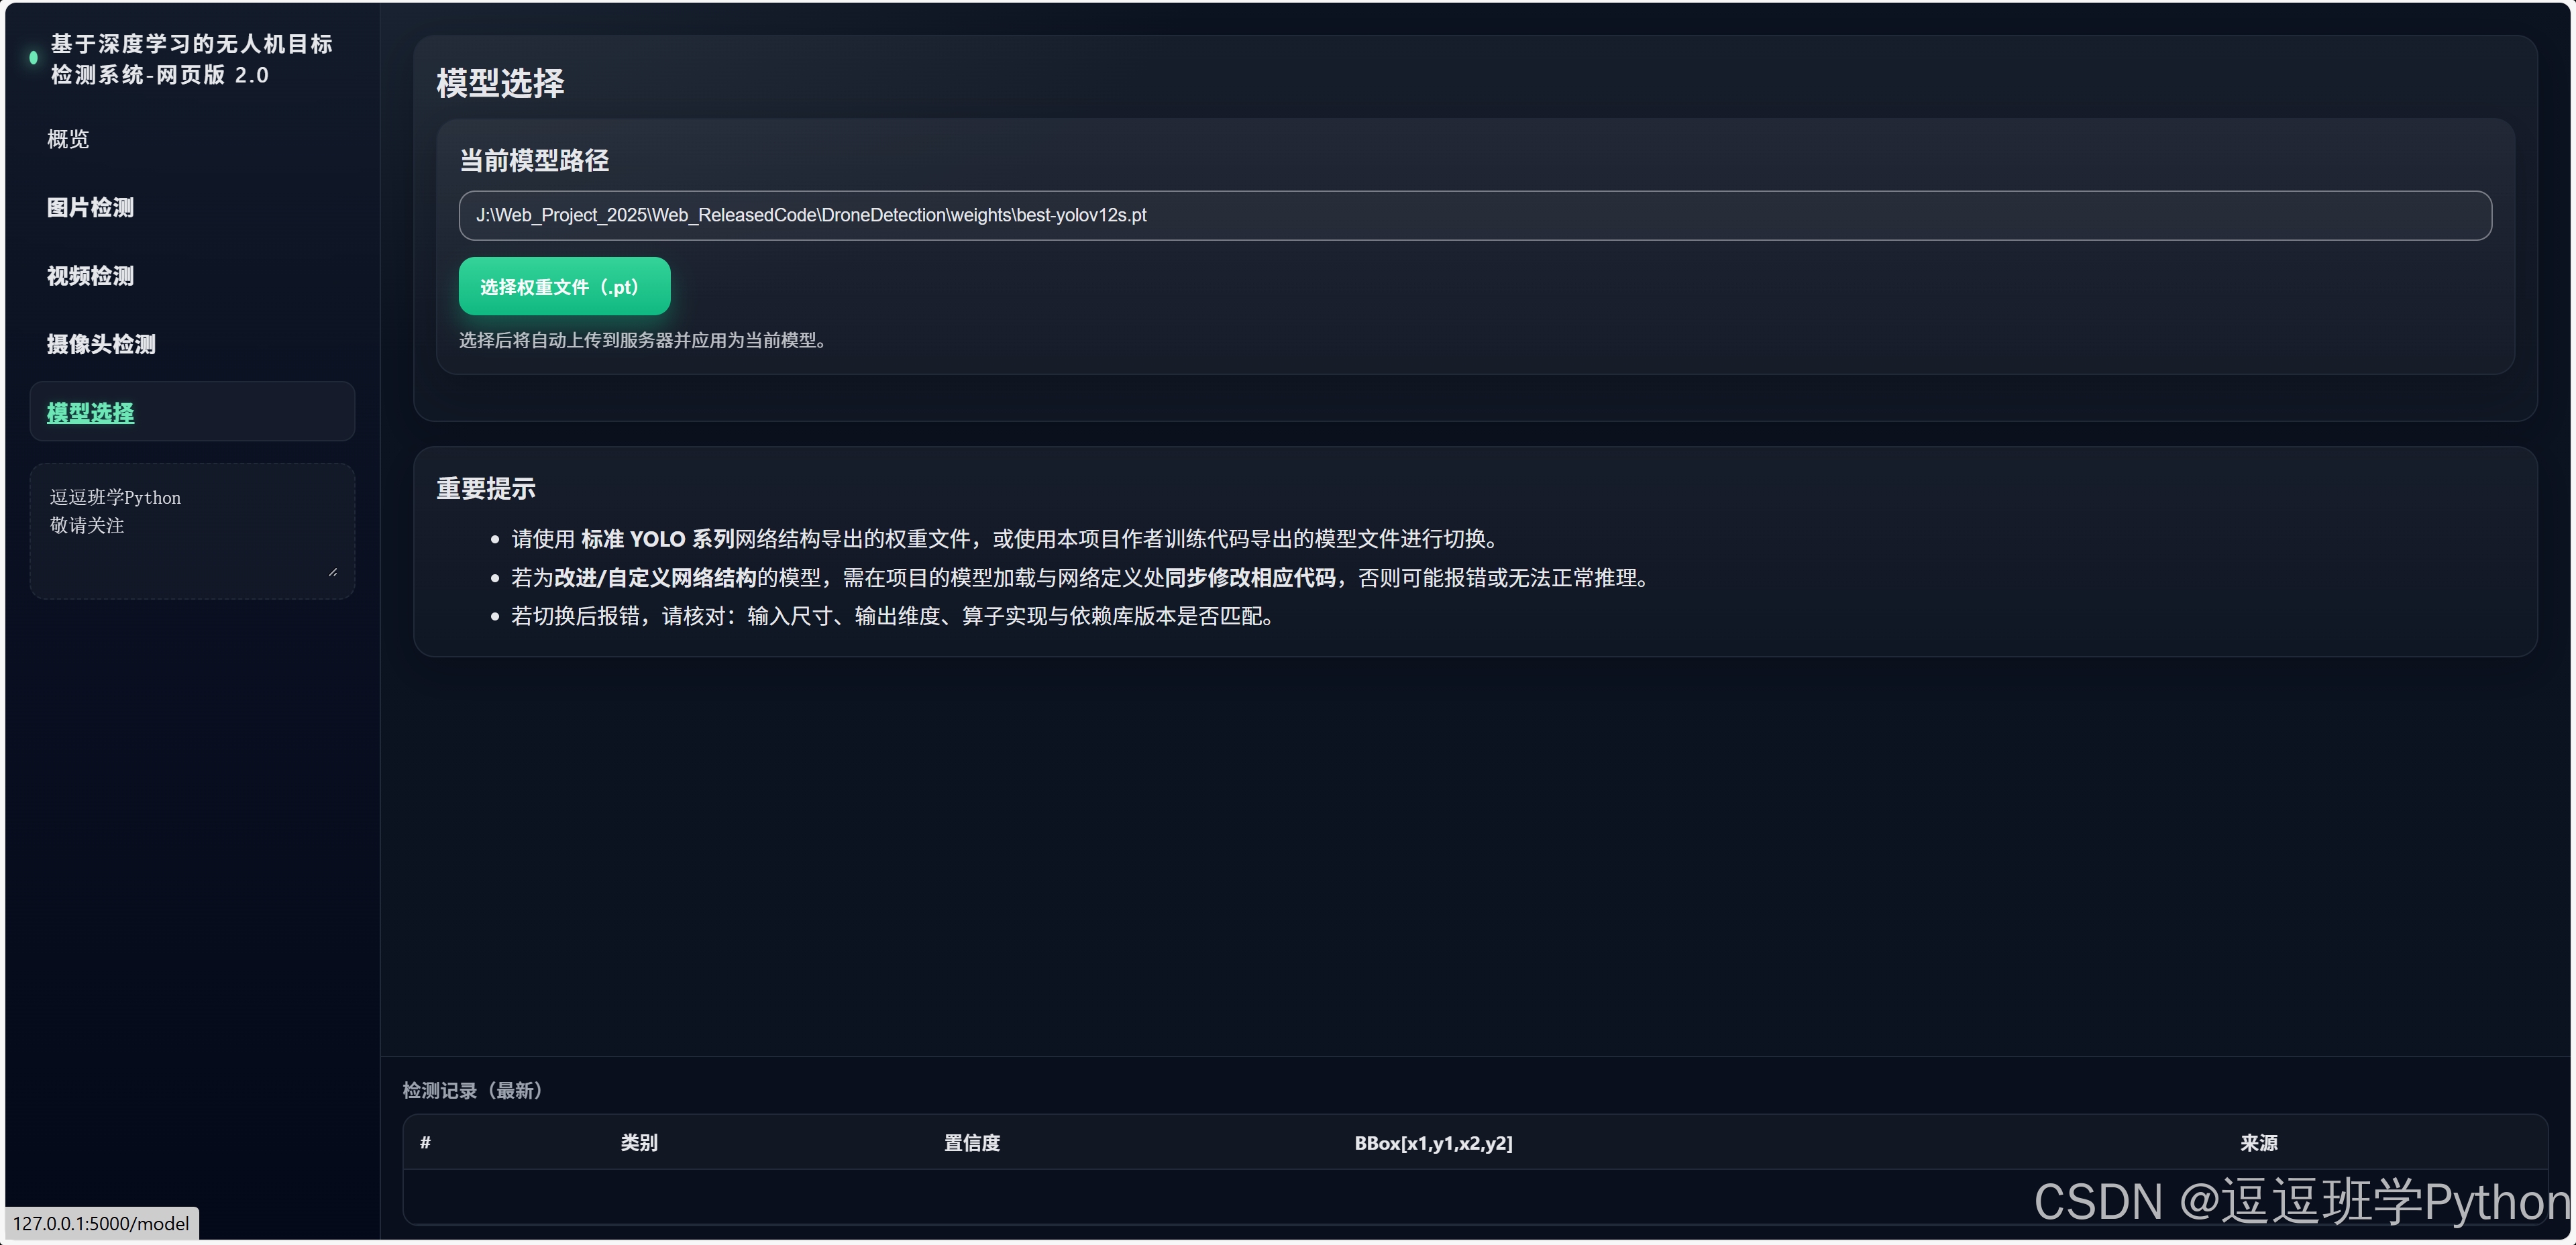The width and height of the screenshot is (2576, 1245).
Task: Select the 模型选择 sidebar link
Action: 90,412
